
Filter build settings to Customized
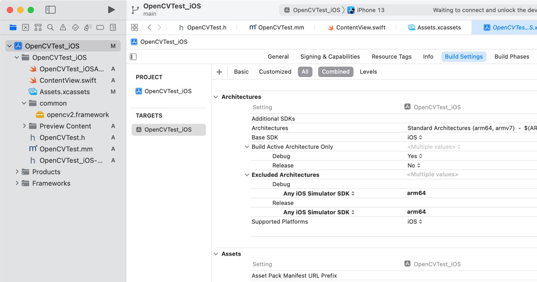pos(275,72)
